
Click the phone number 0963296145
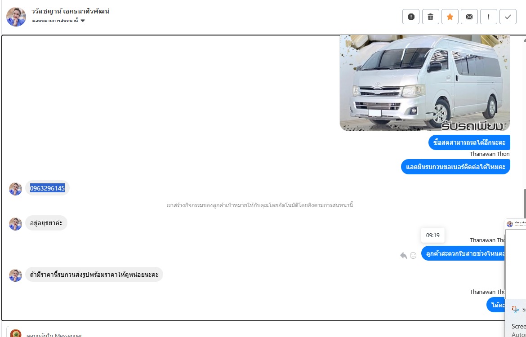coord(47,188)
